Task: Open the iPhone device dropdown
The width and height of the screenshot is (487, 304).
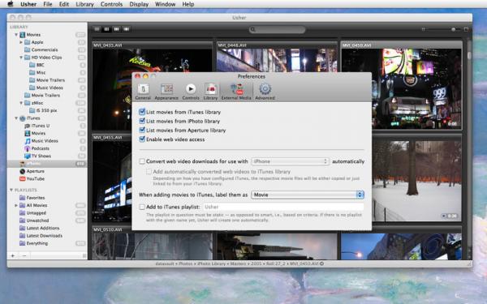Action: point(290,161)
